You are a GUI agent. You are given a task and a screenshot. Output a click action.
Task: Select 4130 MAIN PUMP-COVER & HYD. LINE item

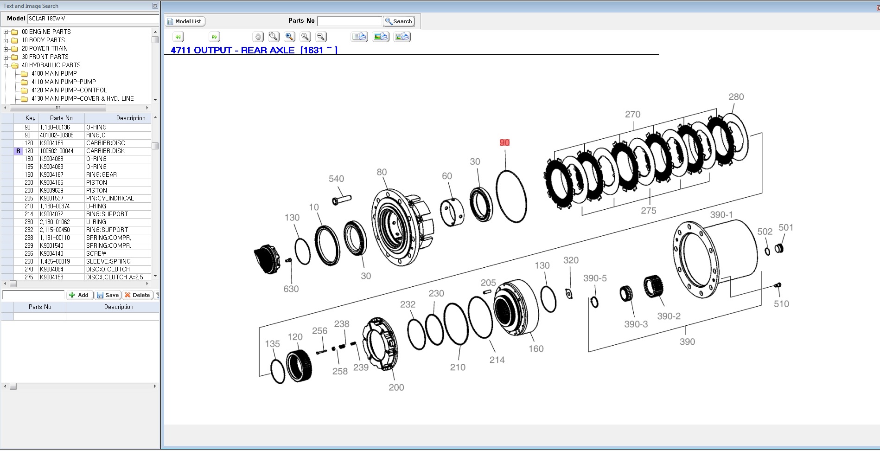(x=83, y=99)
